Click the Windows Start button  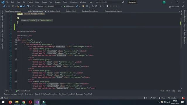3,102
